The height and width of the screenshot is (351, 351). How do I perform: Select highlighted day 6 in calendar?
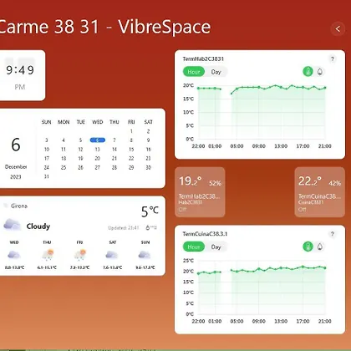click(x=98, y=140)
